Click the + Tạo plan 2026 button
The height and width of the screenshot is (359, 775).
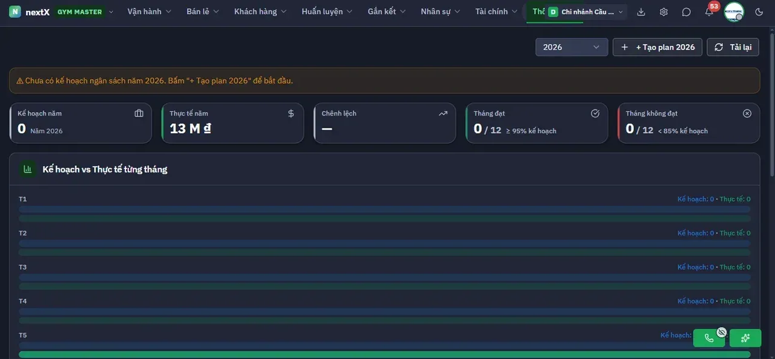pyautogui.click(x=658, y=47)
